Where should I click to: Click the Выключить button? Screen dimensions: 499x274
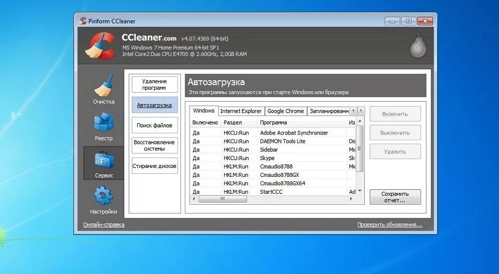[x=395, y=133]
